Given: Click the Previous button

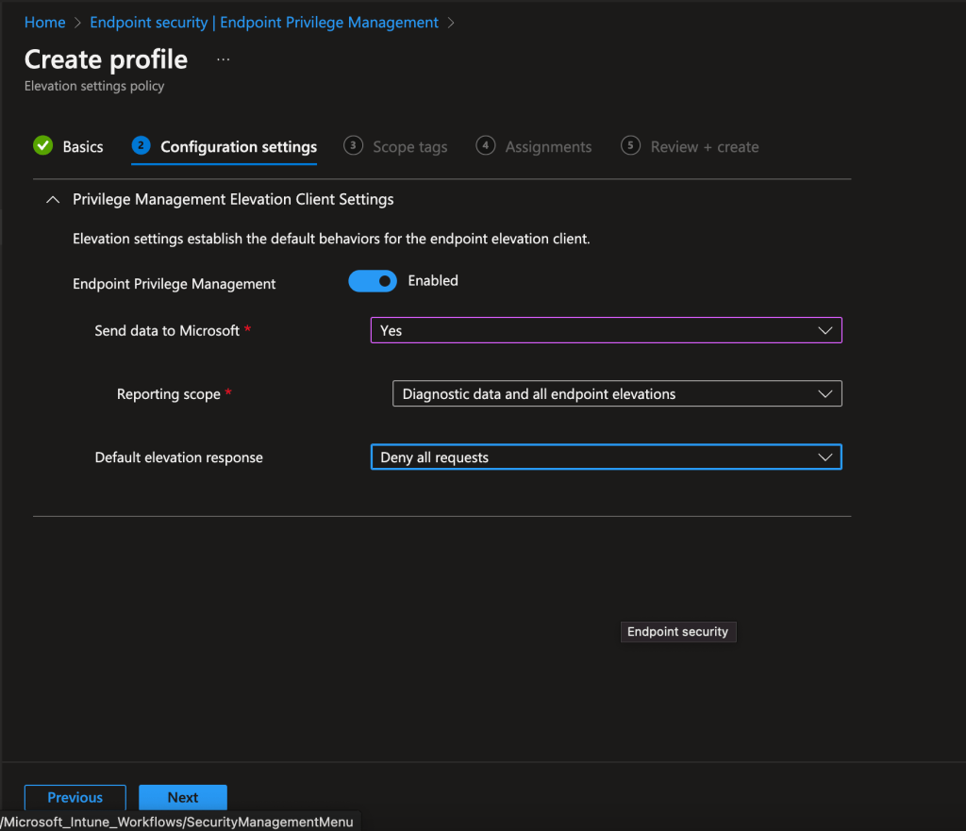Looking at the screenshot, I should 75,797.
